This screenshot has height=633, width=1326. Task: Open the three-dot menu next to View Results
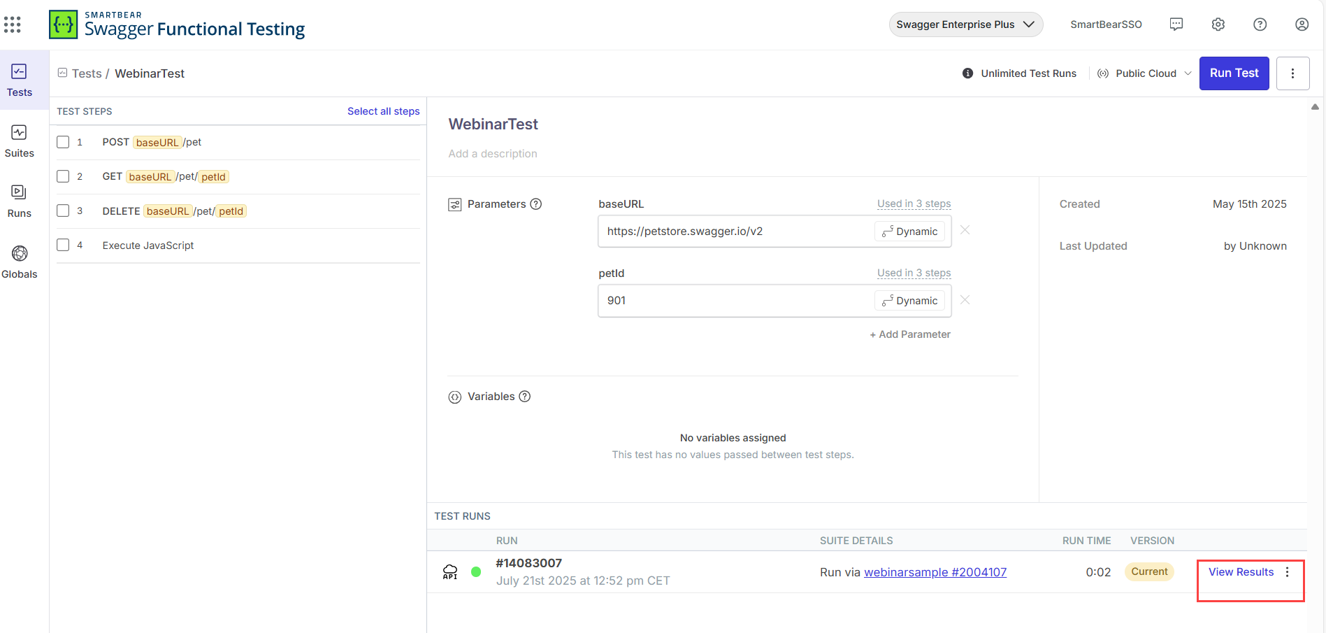click(x=1288, y=571)
